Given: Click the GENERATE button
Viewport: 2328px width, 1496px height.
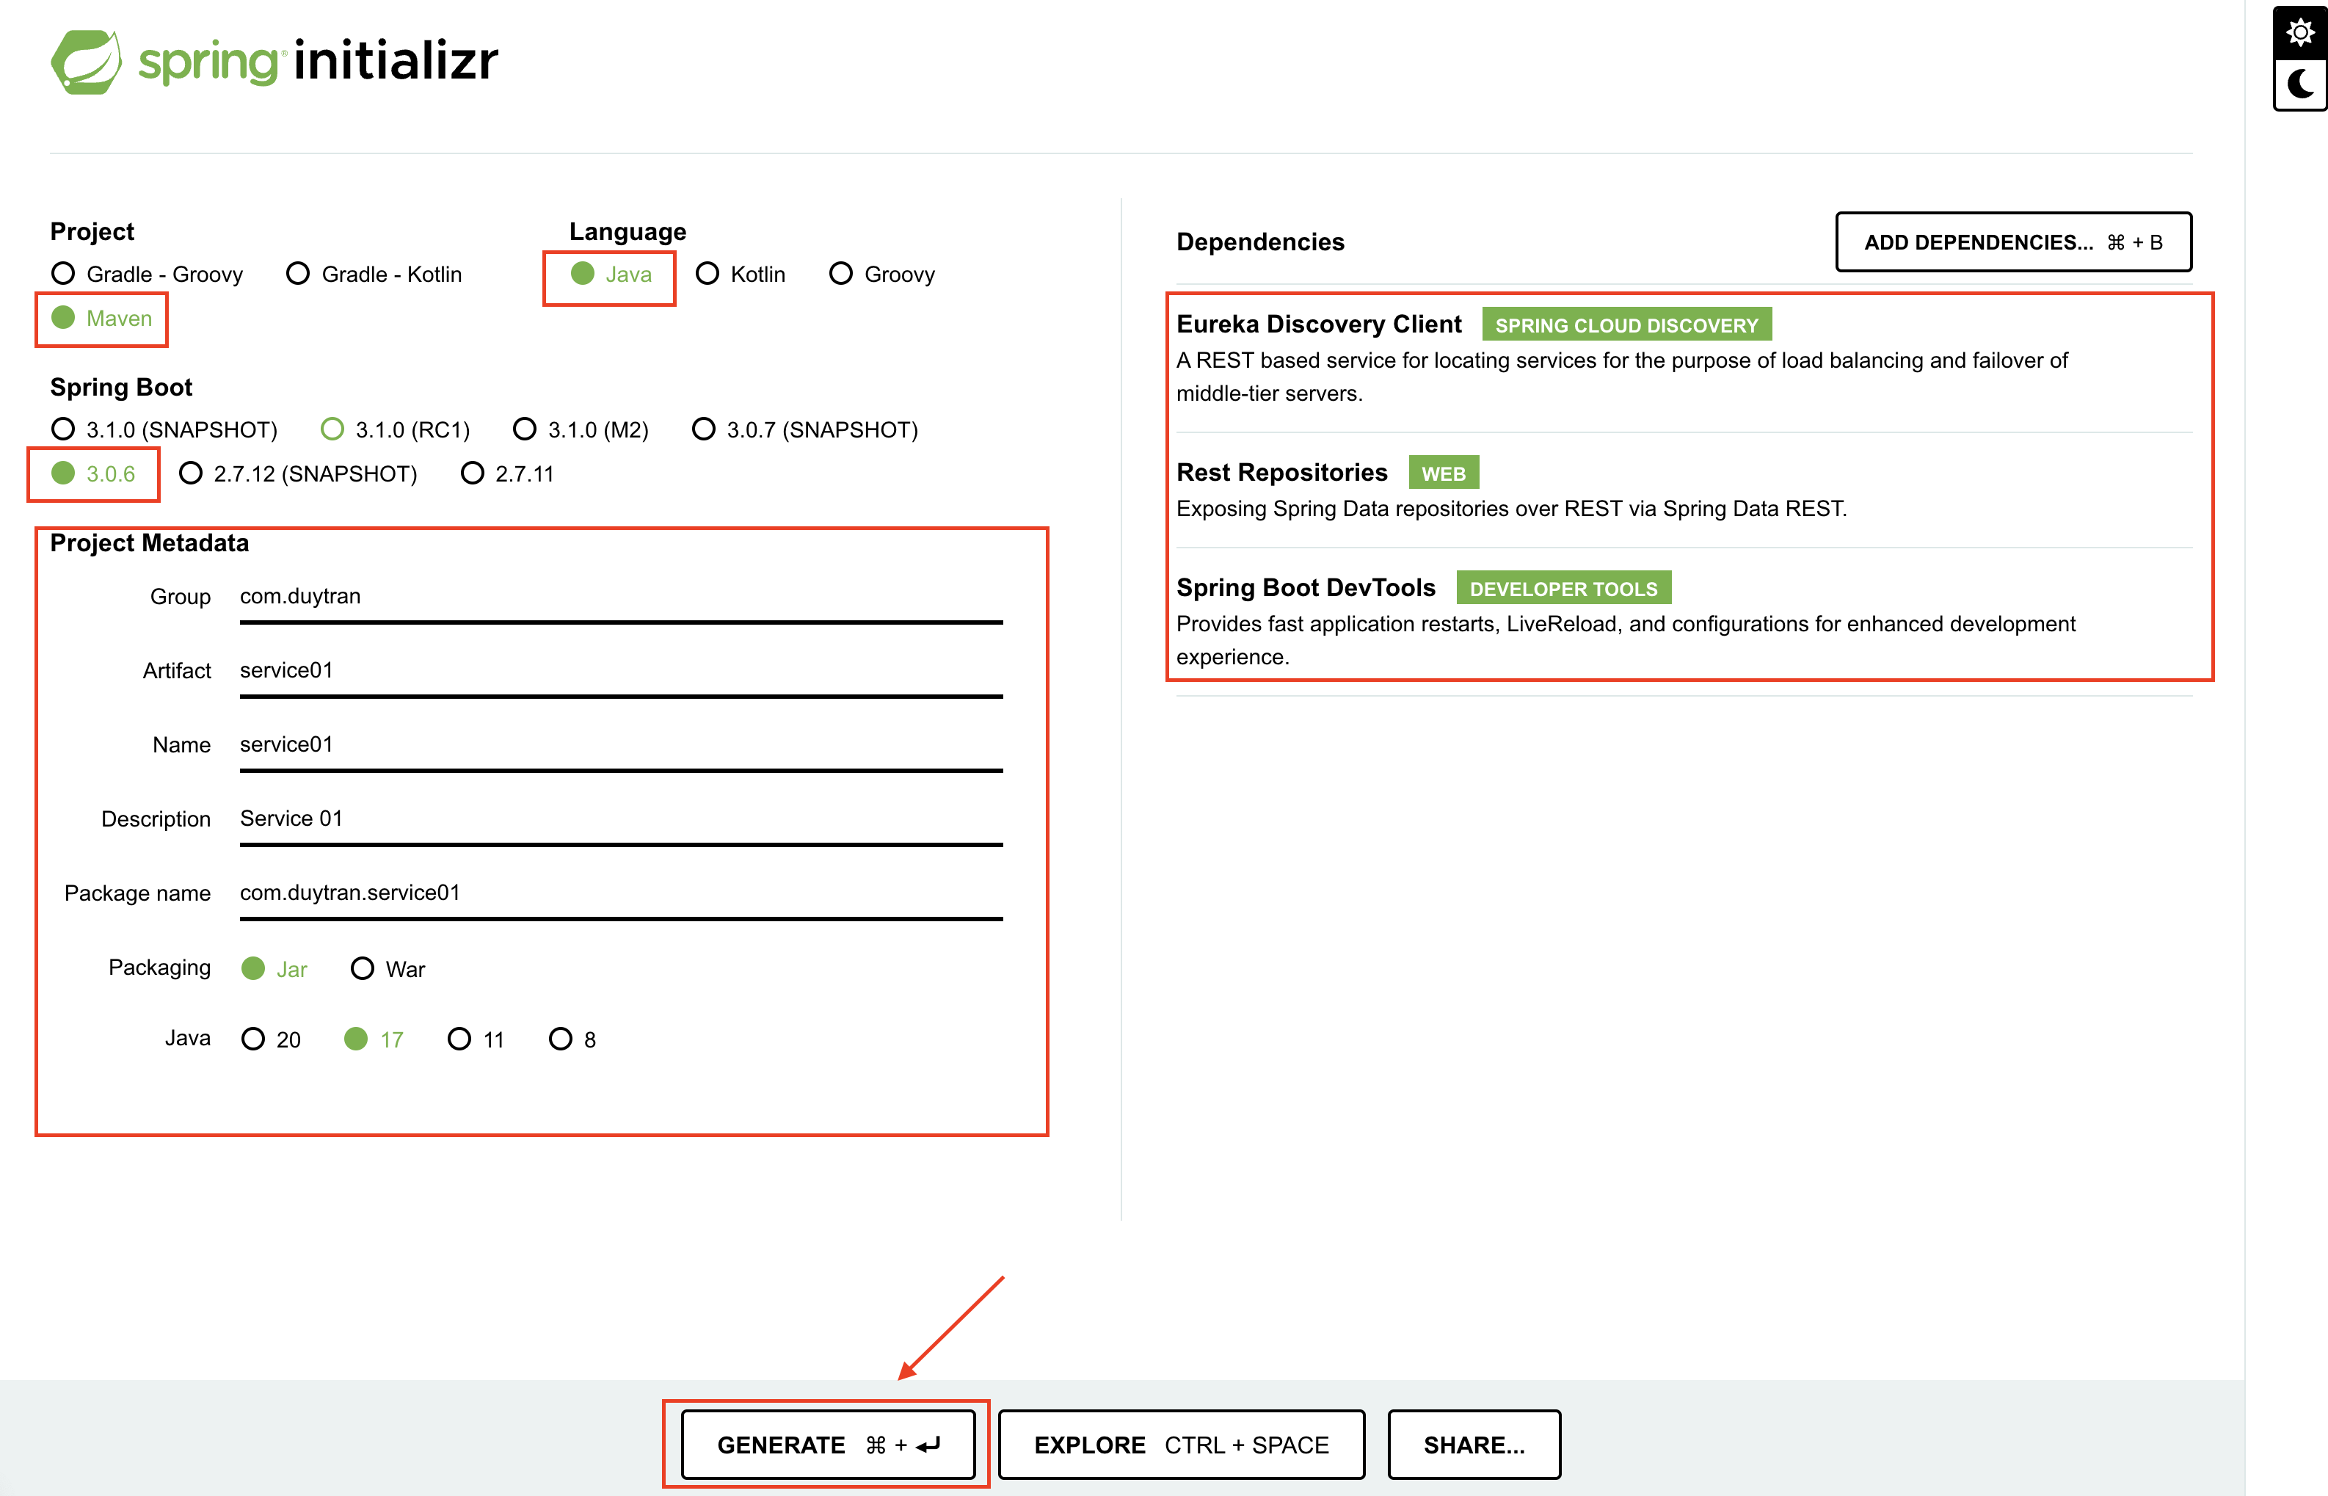Looking at the screenshot, I should point(826,1445).
